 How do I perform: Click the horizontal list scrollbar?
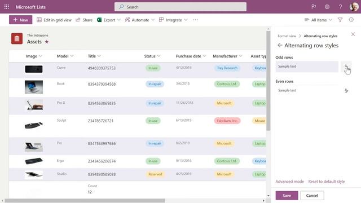tap(85, 201)
